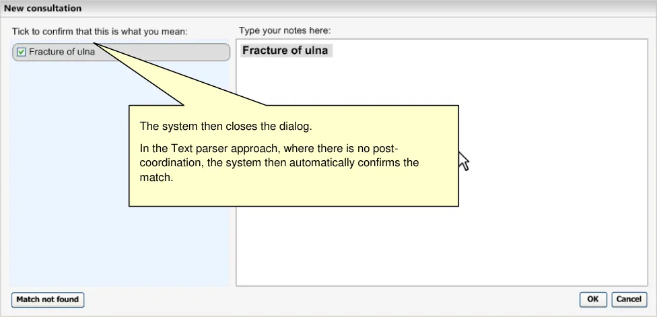Click the word 'ulna' in notes heading
The image size is (657, 317).
tap(316, 50)
